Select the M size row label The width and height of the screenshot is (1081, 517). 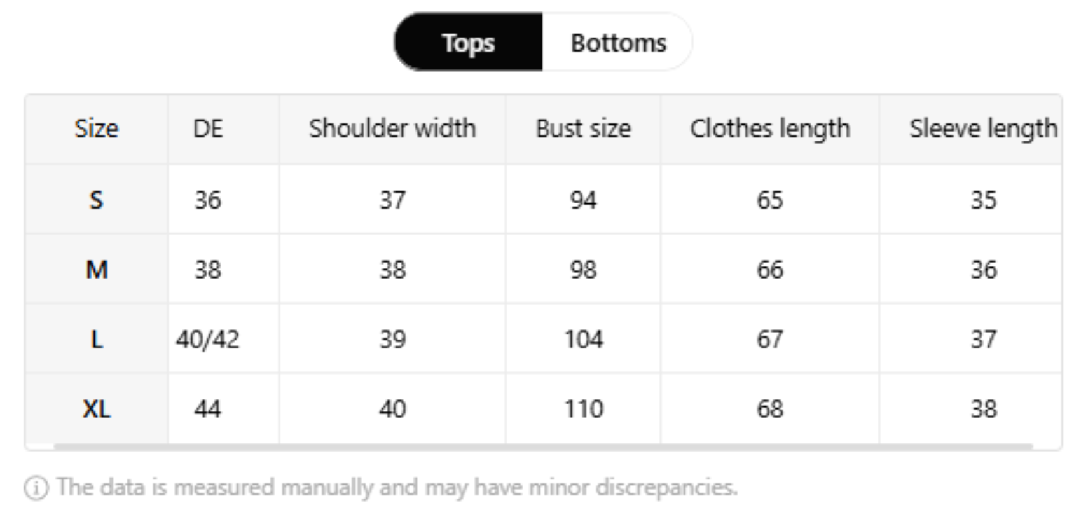point(96,270)
